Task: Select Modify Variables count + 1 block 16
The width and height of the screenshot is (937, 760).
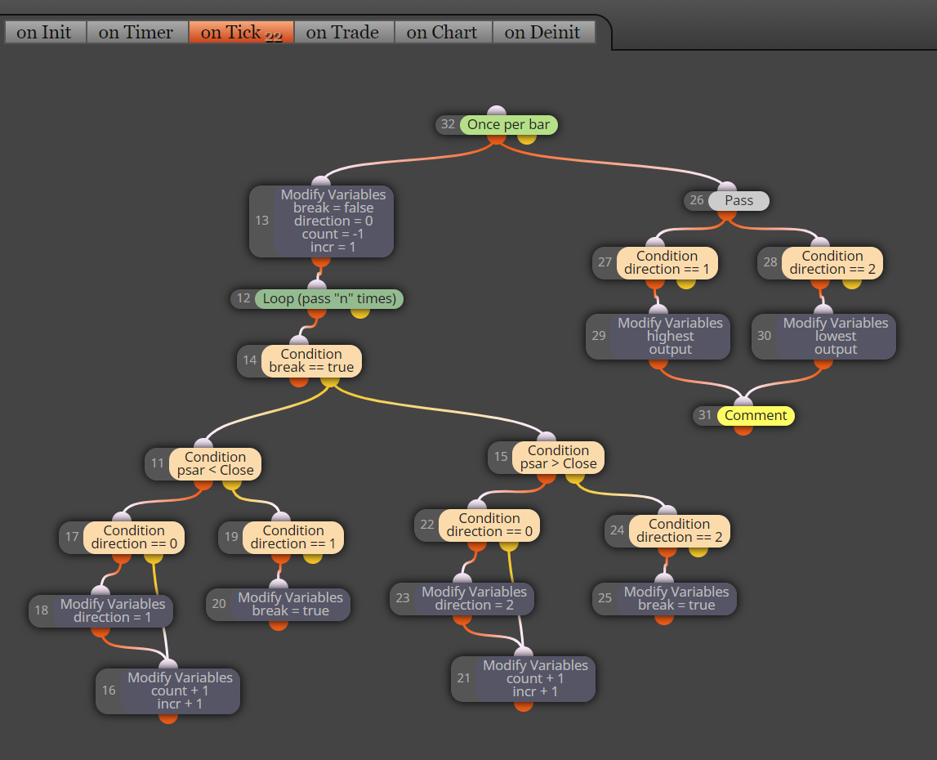Action: [168, 691]
